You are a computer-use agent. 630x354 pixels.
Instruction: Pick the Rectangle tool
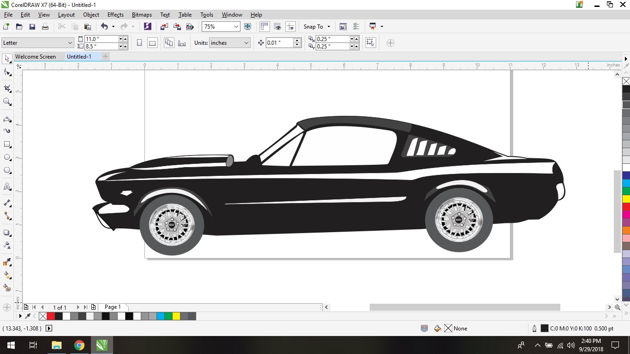pyautogui.click(x=7, y=144)
